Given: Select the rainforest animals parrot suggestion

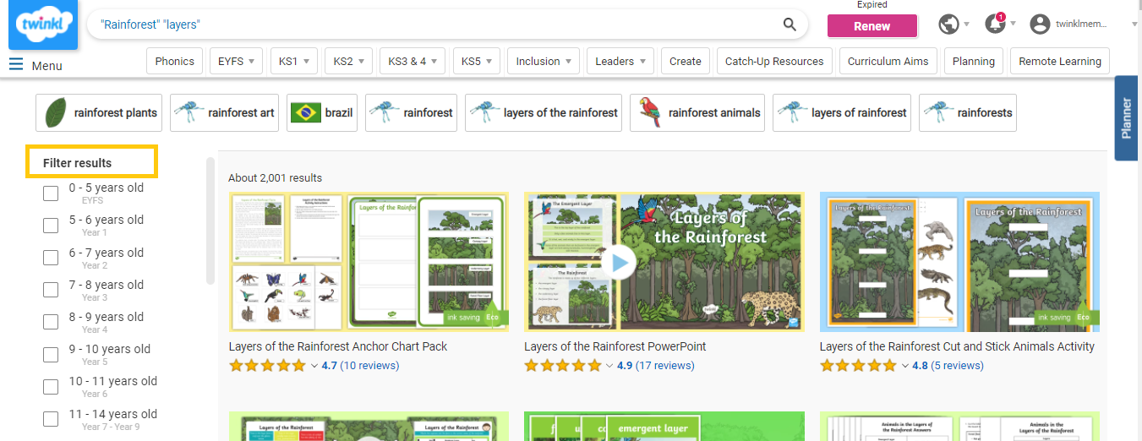Looking at the screenshot, I should pyautogui.click(x=697, y=112).
